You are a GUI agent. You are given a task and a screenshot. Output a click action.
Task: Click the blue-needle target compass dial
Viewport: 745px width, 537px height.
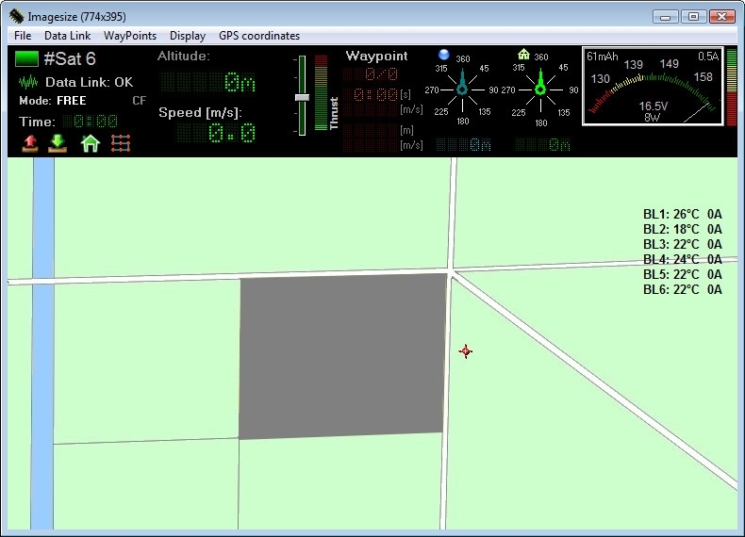pyautogui.click(x=462, y=89)
